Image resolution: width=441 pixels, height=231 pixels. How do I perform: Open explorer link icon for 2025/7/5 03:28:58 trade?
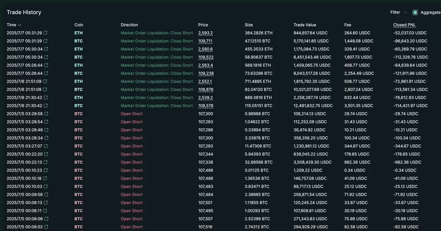(46, 114)
